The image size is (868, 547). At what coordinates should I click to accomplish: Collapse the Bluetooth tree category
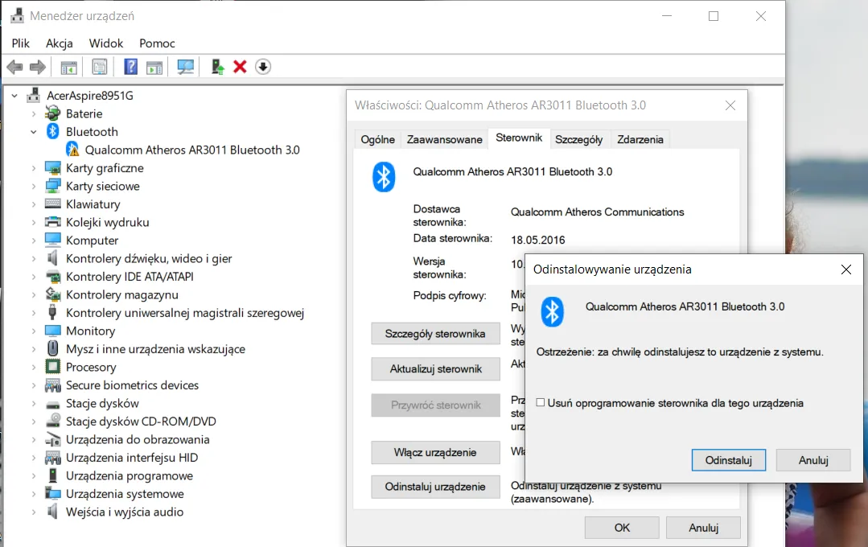click(34, 132)
